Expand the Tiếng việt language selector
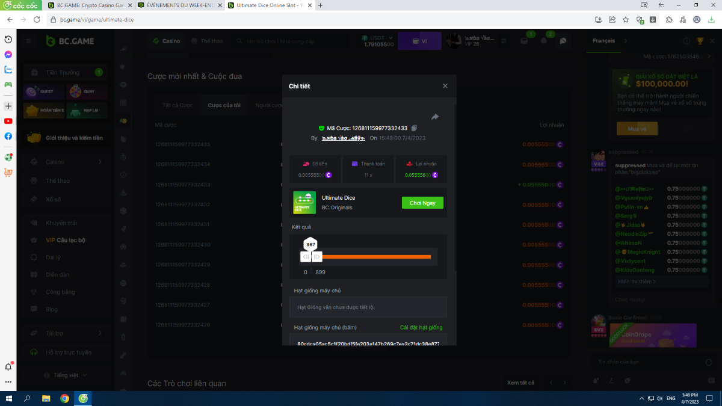 point(66,375)
